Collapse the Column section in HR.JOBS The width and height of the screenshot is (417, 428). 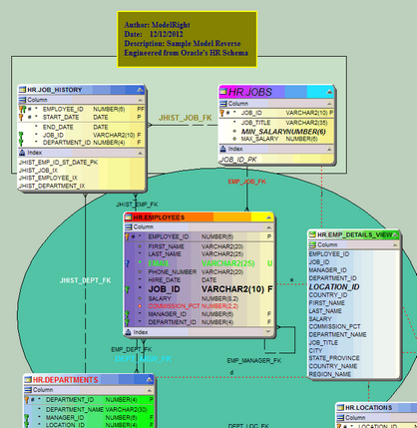pyautogui.click(x=329, y=104)
